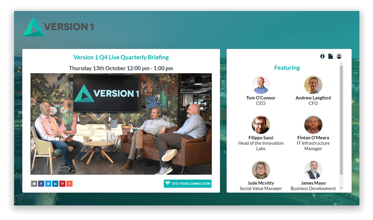This screenshot has width=373, height=220.
Task: Select Filippo Sassi's profile photo
Action: [261, 125]
